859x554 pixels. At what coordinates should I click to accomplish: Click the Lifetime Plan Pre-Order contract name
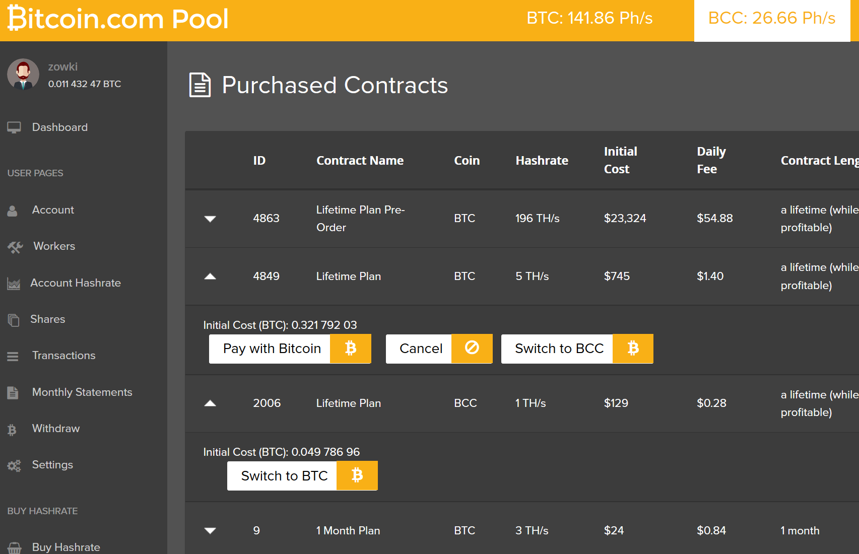[x=361, y=219]
